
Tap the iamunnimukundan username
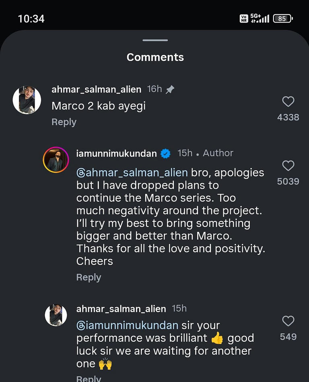point(116,153)
